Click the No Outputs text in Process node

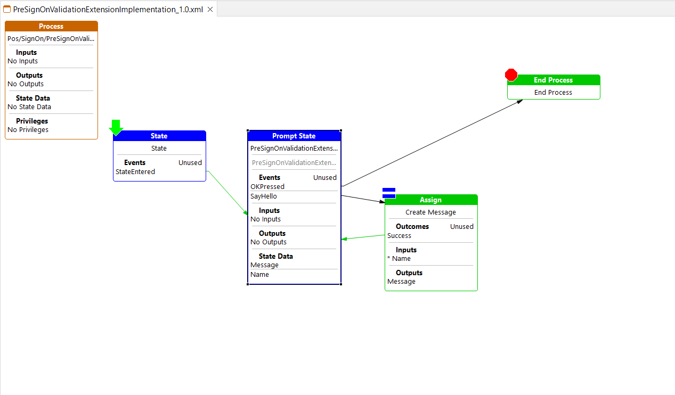click(26, 84)
